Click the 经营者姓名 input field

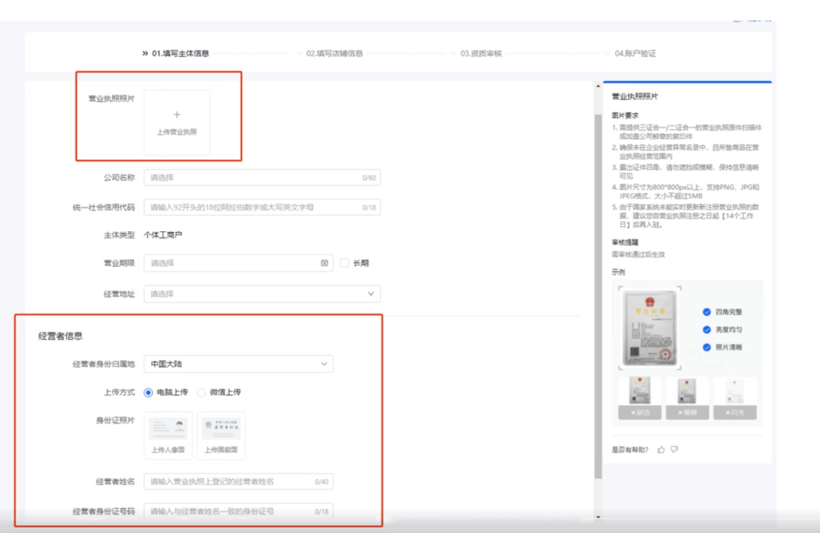[x=238, y=481]
